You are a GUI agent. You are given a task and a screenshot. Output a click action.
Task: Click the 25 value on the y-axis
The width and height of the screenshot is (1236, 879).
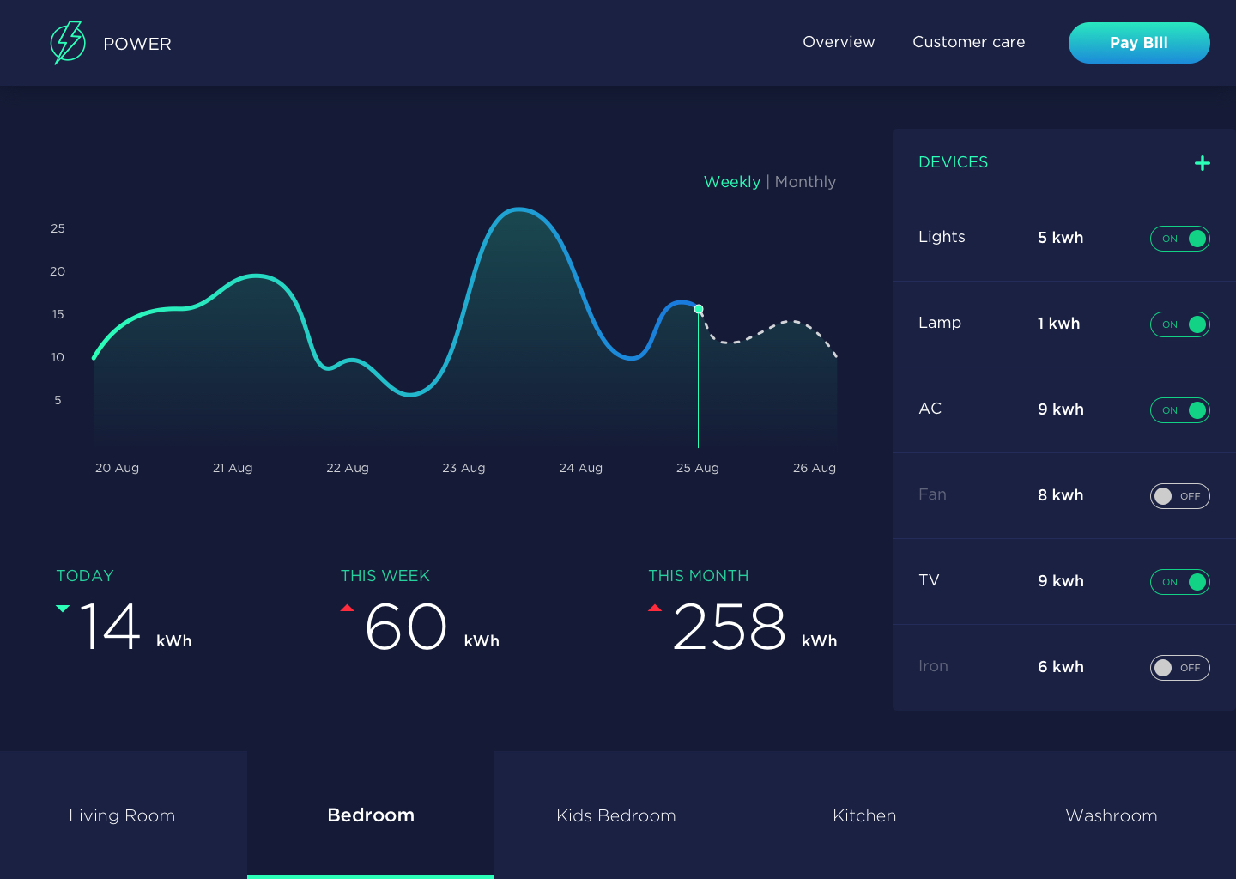[58, 228]
